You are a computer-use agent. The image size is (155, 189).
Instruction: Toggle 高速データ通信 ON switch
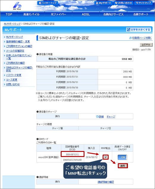coord(123,157)
